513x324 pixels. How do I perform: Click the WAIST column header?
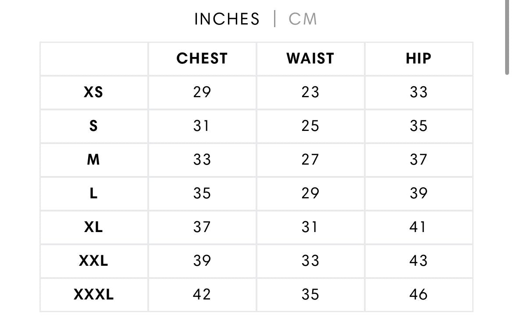tap(310, 59)
